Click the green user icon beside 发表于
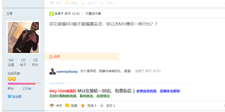 [x=51, y=14]
